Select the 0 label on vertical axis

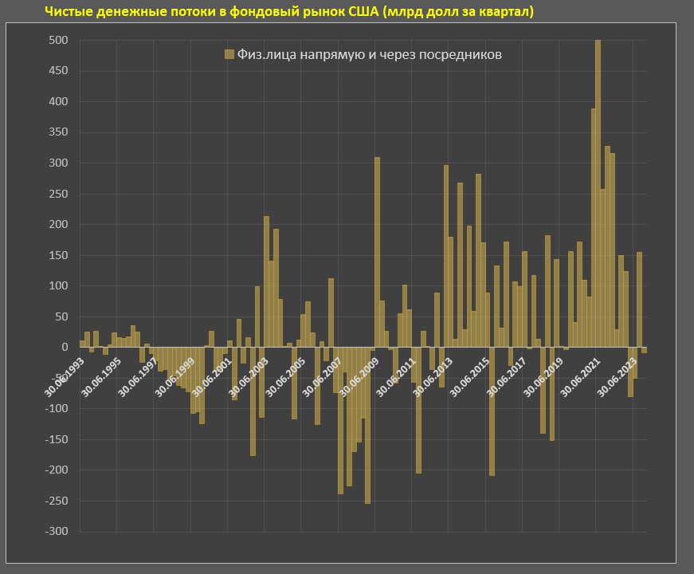click(x=65, y=348)
